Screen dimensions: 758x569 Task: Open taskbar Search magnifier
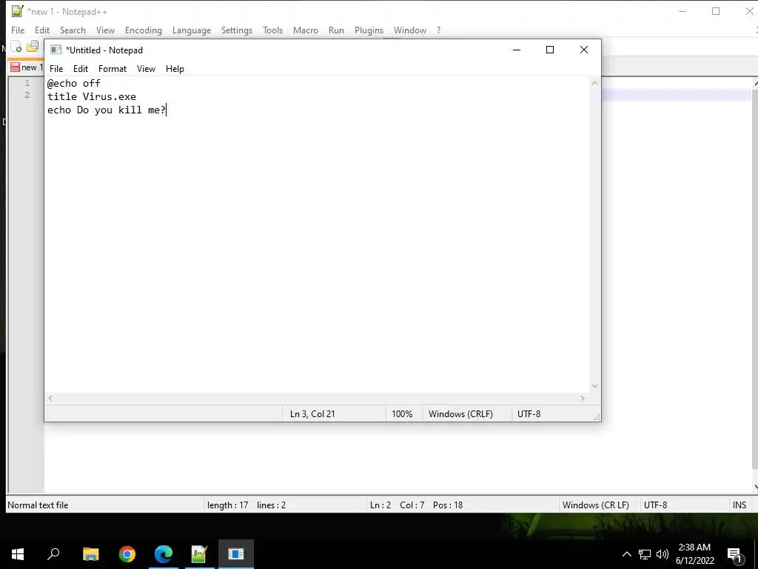[53, 554]
